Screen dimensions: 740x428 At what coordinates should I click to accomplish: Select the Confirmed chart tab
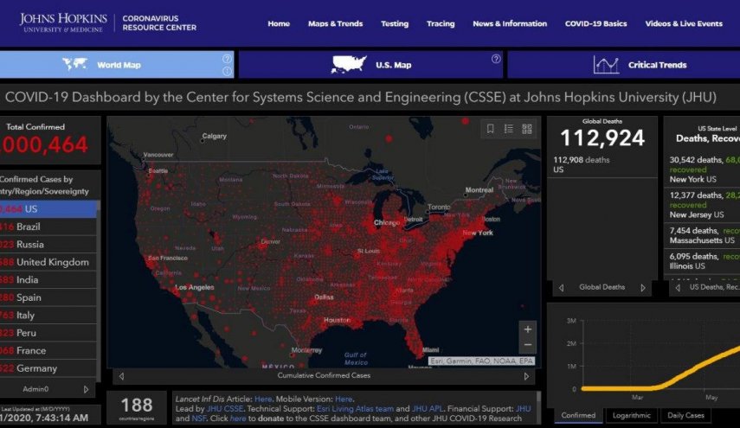point(578,415)
